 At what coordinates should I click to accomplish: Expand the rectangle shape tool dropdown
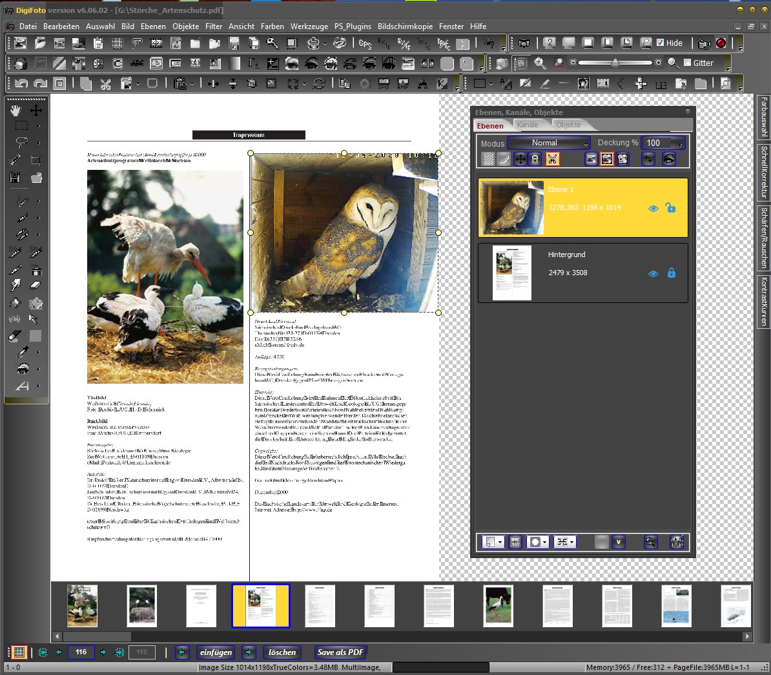(x=491, y=84)
